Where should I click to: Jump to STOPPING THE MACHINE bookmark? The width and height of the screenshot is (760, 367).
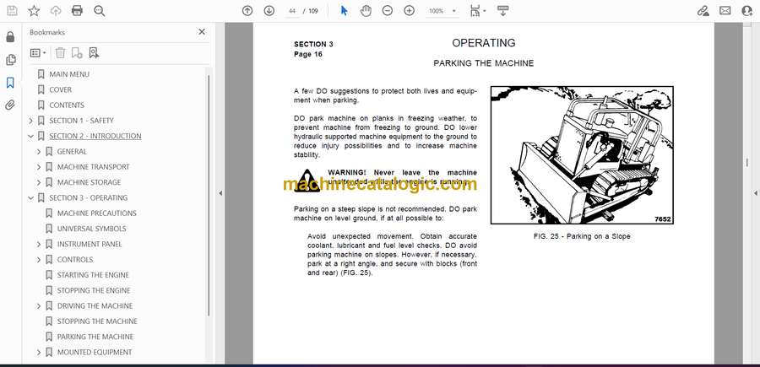coord(97,321)
